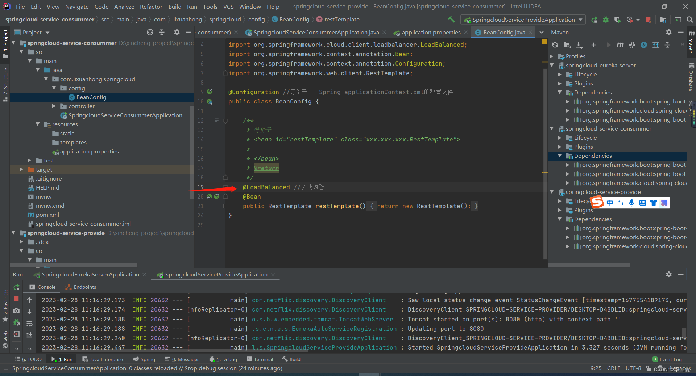Show hidden editor tabs dropdown chevron
The width and height of the screenshot is (696, 376).
tap(542, 32)
